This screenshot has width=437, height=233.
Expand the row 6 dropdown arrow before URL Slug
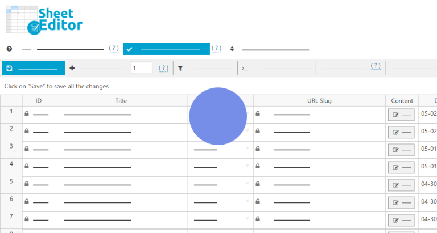click(247, 201)
